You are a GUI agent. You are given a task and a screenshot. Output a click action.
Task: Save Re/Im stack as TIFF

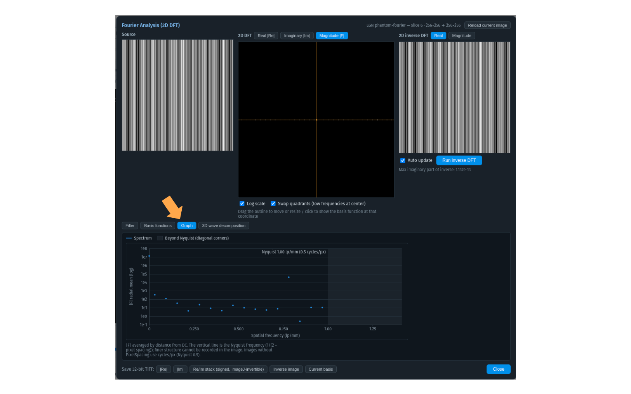click(228, 369)
